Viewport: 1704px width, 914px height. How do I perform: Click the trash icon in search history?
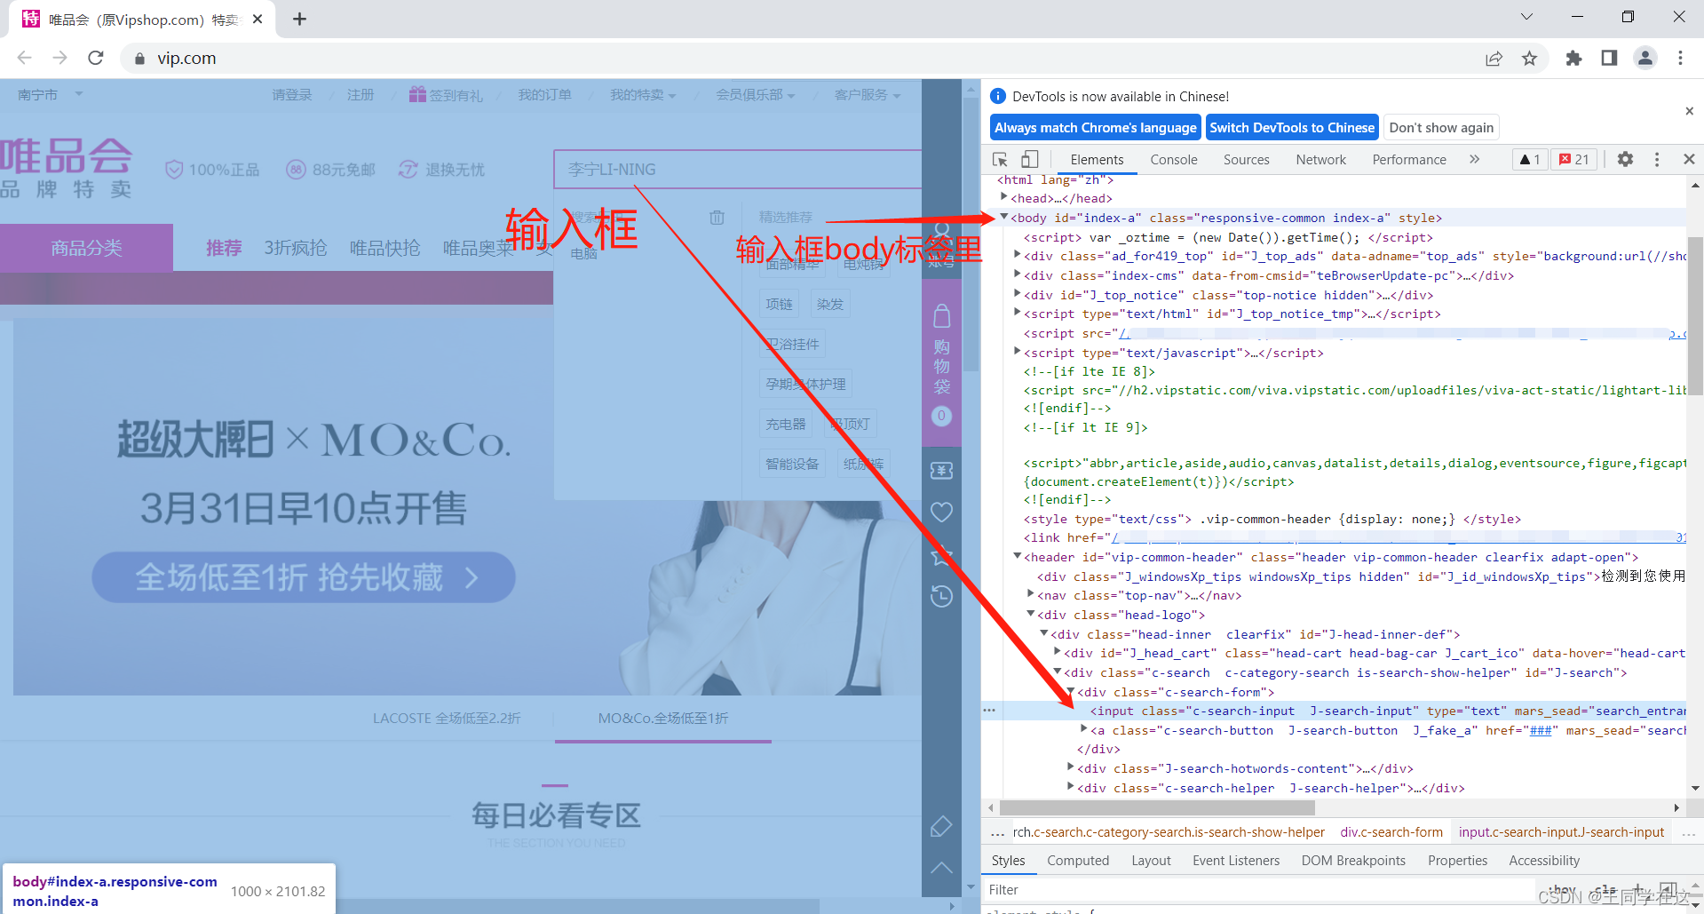(717, 217)
